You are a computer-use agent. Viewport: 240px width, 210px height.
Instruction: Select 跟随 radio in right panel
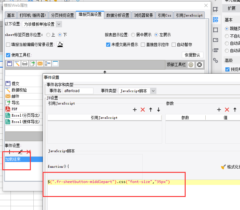(x=227, y=29)
